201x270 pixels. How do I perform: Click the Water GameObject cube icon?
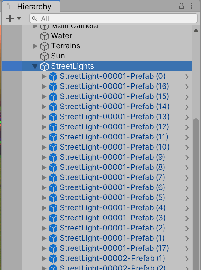(x=44, y=36)
